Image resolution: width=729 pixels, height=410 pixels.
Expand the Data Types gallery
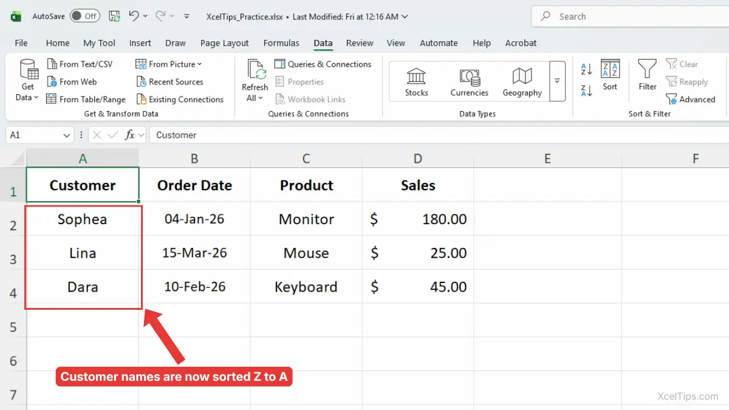(x=557, y=81)
